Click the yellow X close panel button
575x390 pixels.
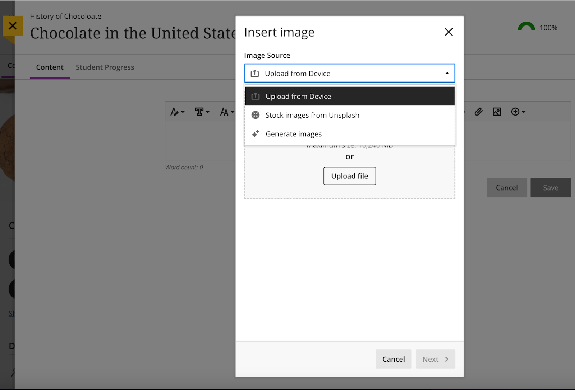(x=13, y=26)
